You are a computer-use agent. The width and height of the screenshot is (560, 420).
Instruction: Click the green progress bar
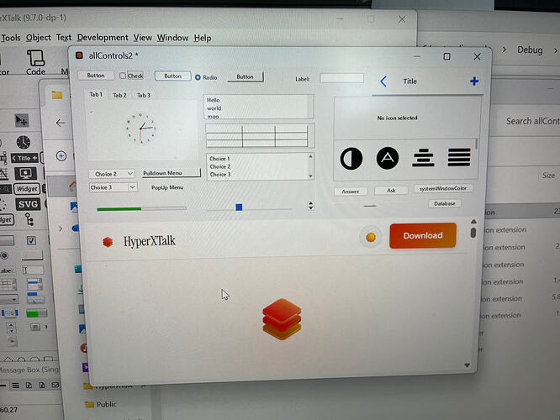pos(141,209)
